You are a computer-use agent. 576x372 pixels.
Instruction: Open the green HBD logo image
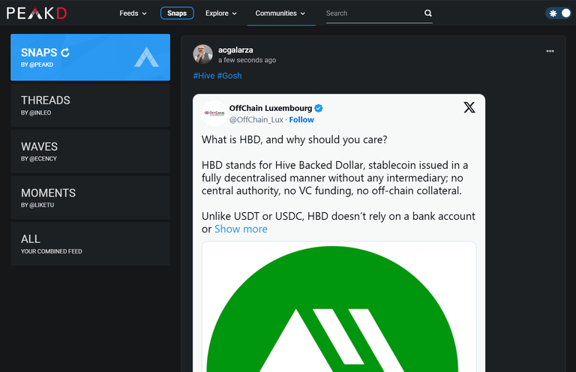click(339, 307)
